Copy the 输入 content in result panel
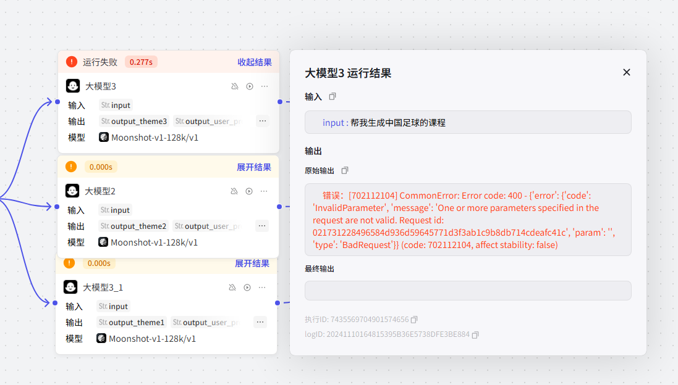This screenshot has height=385, width=678. [x=332, y=97]
